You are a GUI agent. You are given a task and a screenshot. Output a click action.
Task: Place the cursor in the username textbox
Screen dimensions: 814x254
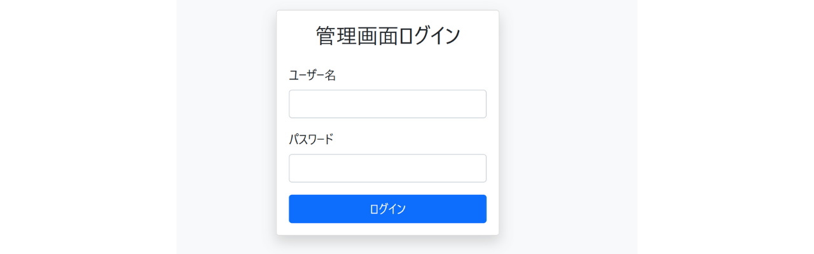click(387, 104)
